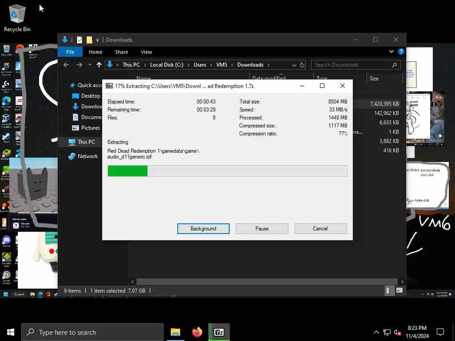Screen dimensions: 455x341
Task: Select the 142,962 KB file row
Action: point(377,113)
